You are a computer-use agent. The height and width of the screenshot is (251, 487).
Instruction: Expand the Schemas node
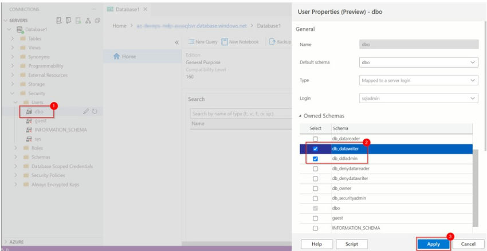point(16,157)
